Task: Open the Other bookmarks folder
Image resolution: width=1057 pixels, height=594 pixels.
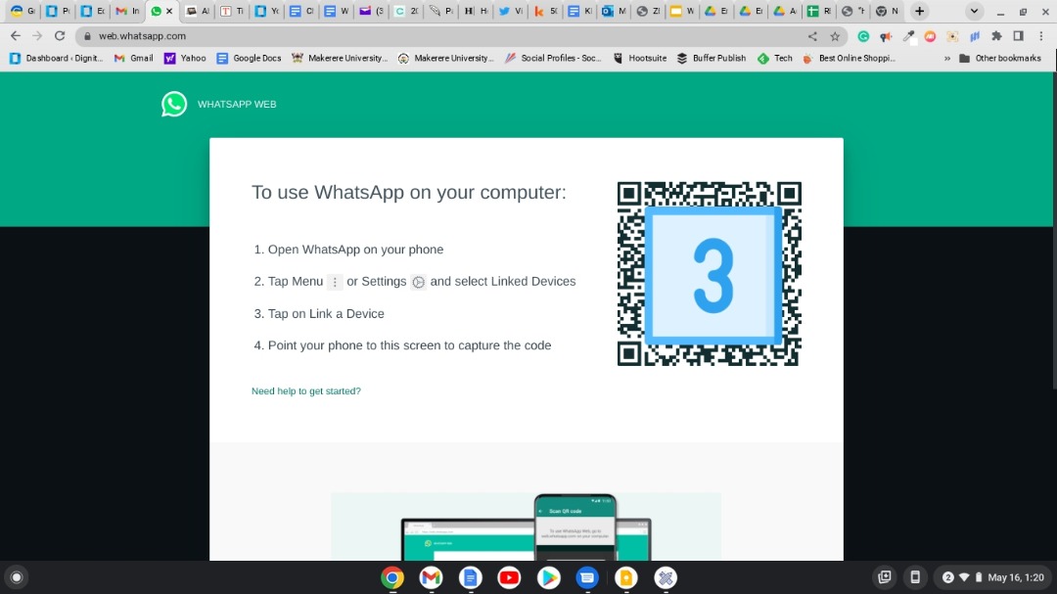Action: pos(999,58)
